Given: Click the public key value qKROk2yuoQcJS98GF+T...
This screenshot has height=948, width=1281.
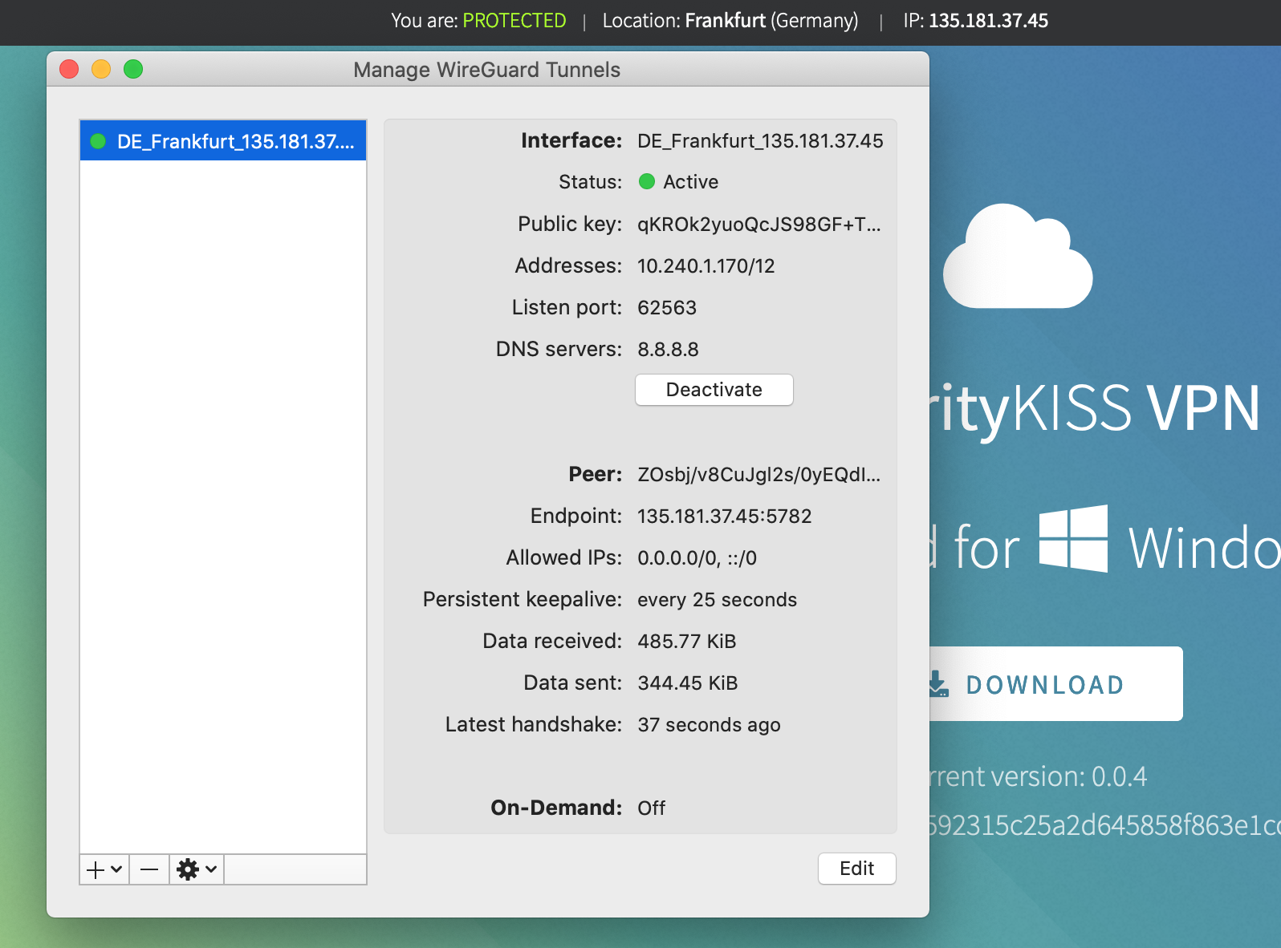Looking at the screenshot, I should [x=758, y=225].
